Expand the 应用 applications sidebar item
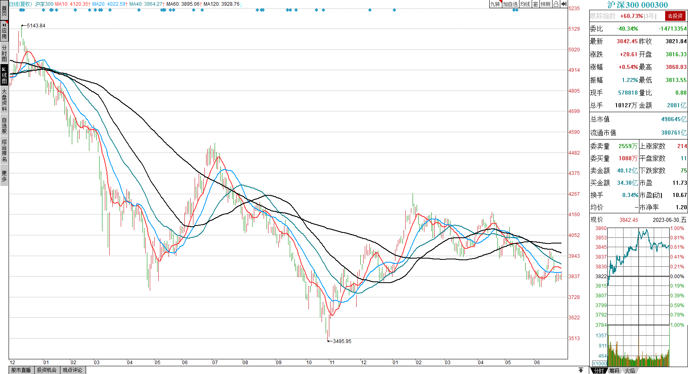Image resolution: width=688 pixels, height=374 pixels. (x=4, y=31)
